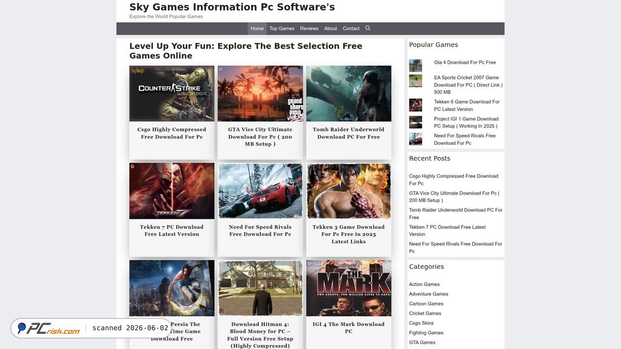
Task: Select the Adventure Games category
Action: click(428, 294)
